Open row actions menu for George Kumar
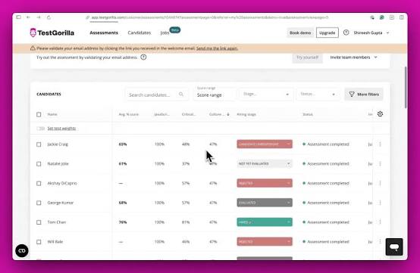 (x=380, y=203)
